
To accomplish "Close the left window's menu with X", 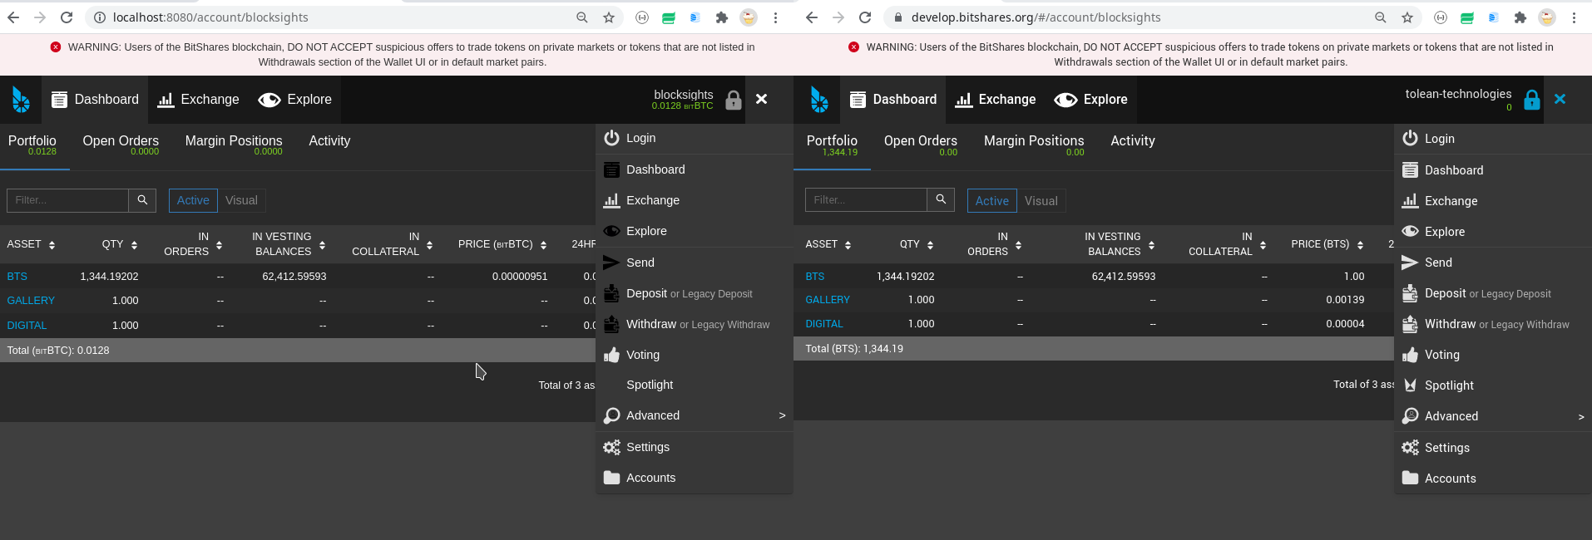I will tap(761, 99).
